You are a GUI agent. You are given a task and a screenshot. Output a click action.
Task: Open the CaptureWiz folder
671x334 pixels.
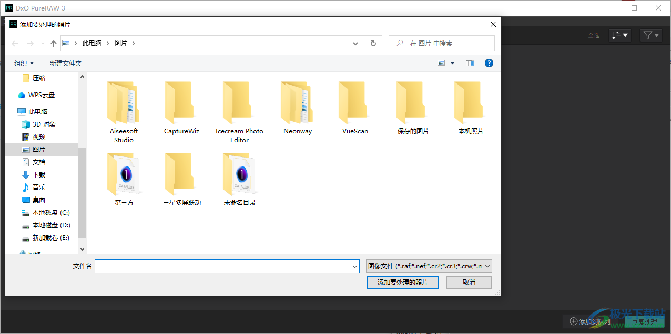click(181, 108)
